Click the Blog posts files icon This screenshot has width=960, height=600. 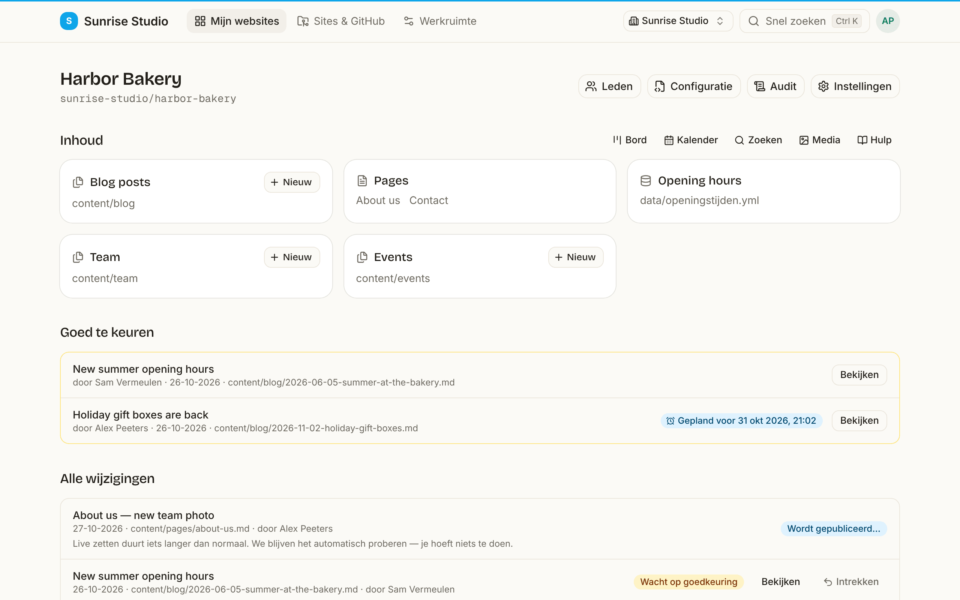click(78, 182)
